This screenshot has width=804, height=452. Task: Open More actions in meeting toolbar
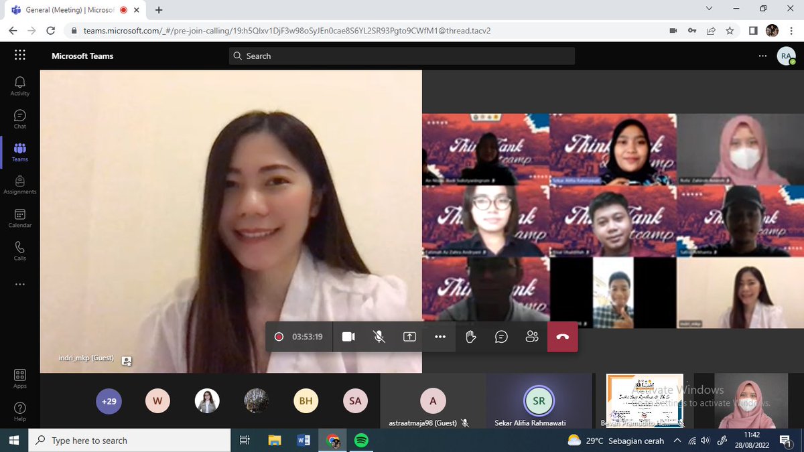pos(440,337)
